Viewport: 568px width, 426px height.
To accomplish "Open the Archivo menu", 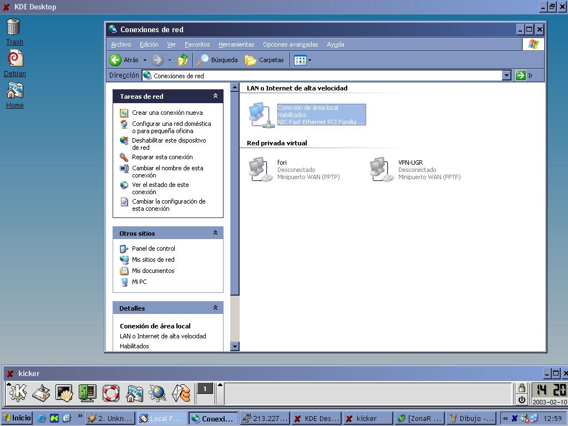I will click(x=121, y=44).
